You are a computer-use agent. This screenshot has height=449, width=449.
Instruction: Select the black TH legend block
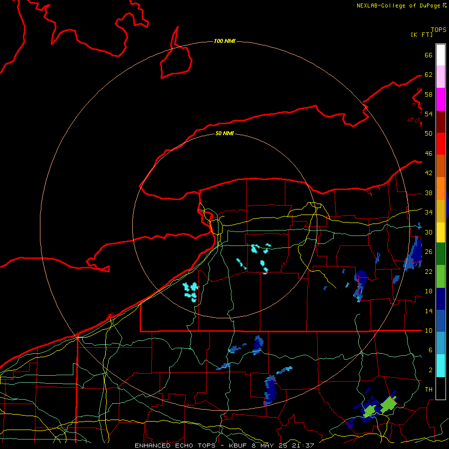click(441, 388)
